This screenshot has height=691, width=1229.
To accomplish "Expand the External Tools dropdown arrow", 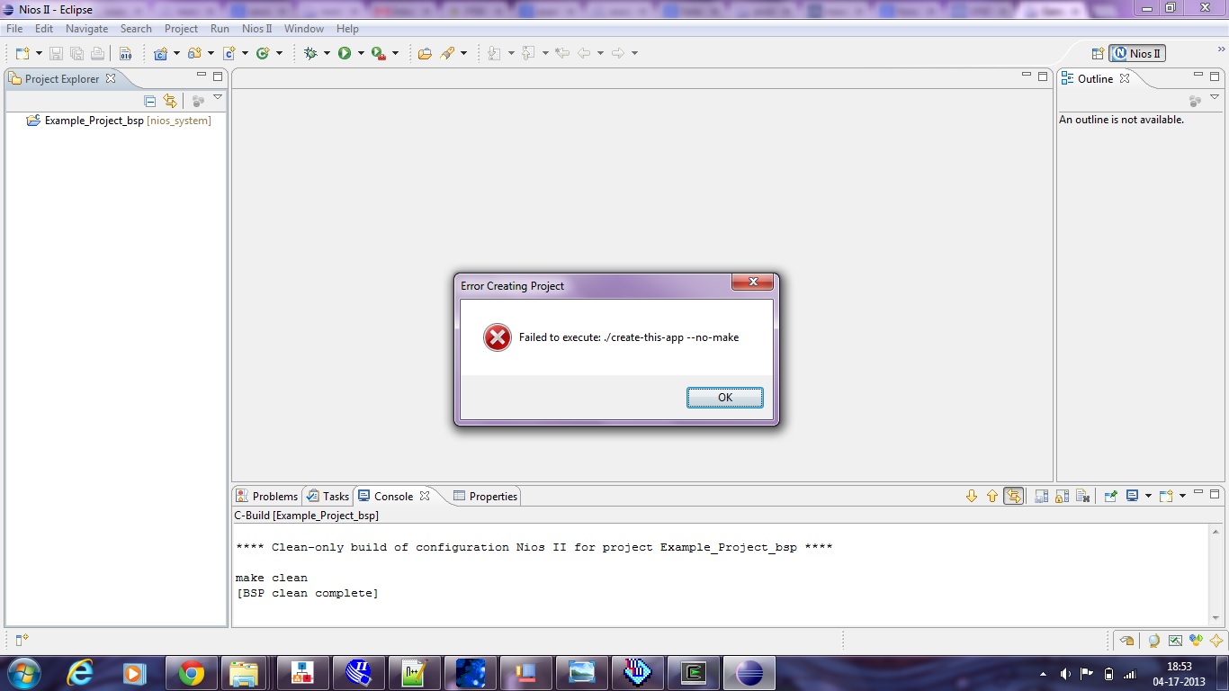I will 395,53.
